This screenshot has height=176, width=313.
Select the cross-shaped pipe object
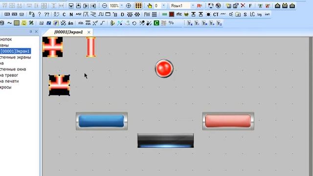tap(52, 47)
